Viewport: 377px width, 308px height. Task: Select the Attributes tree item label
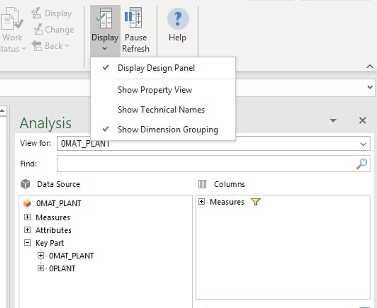[54, 230]
